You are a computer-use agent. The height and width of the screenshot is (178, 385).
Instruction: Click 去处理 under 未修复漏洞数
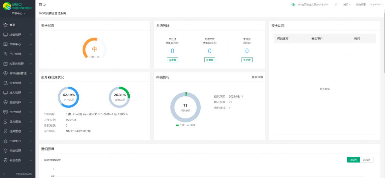coord(247,60)
